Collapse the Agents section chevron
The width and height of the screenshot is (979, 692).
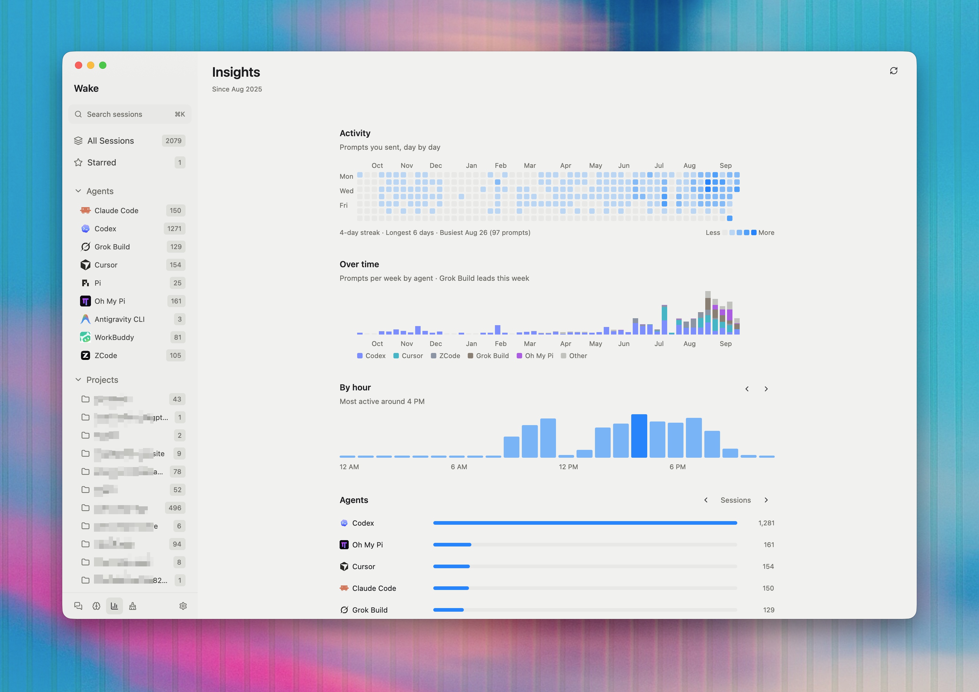[x=78, y=191]
